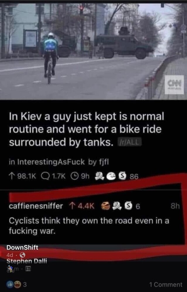Image resolution: width=187 pixels, height=292 pixels.
Task: Open the DownShift page name
Action: (x=22, y=248)
